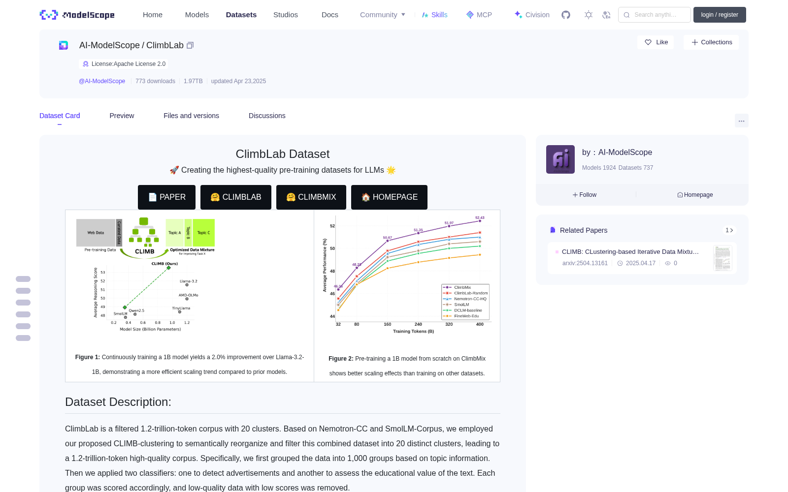The image size is (788, 492).
Task: Open the Figure 1 CLIMB chart image
Action: click(x=146, y=276)
